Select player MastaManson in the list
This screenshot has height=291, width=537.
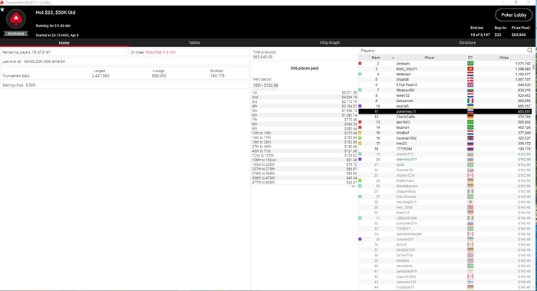(407, 186)
